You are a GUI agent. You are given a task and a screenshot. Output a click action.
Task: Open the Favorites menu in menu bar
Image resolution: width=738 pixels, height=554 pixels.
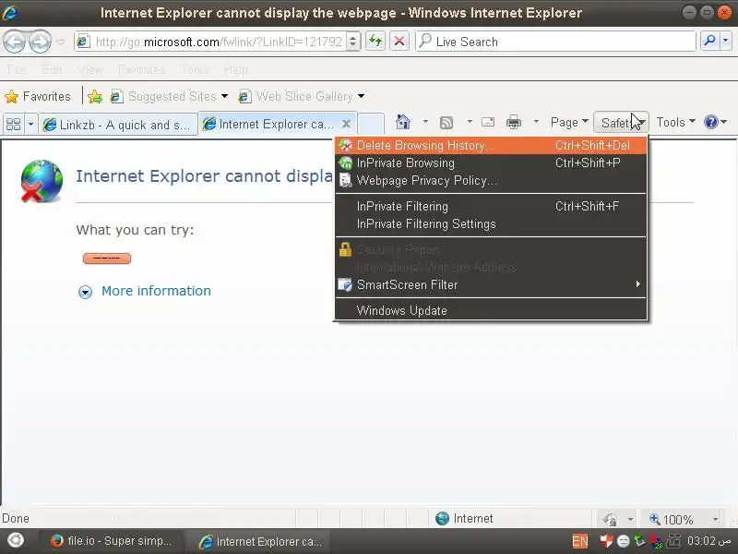[142, 70]
